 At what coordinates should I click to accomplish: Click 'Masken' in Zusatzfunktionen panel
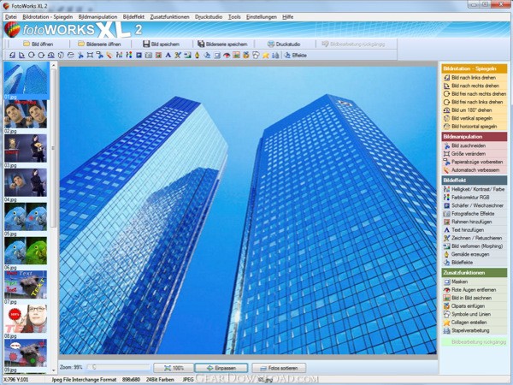coord(474,281)
